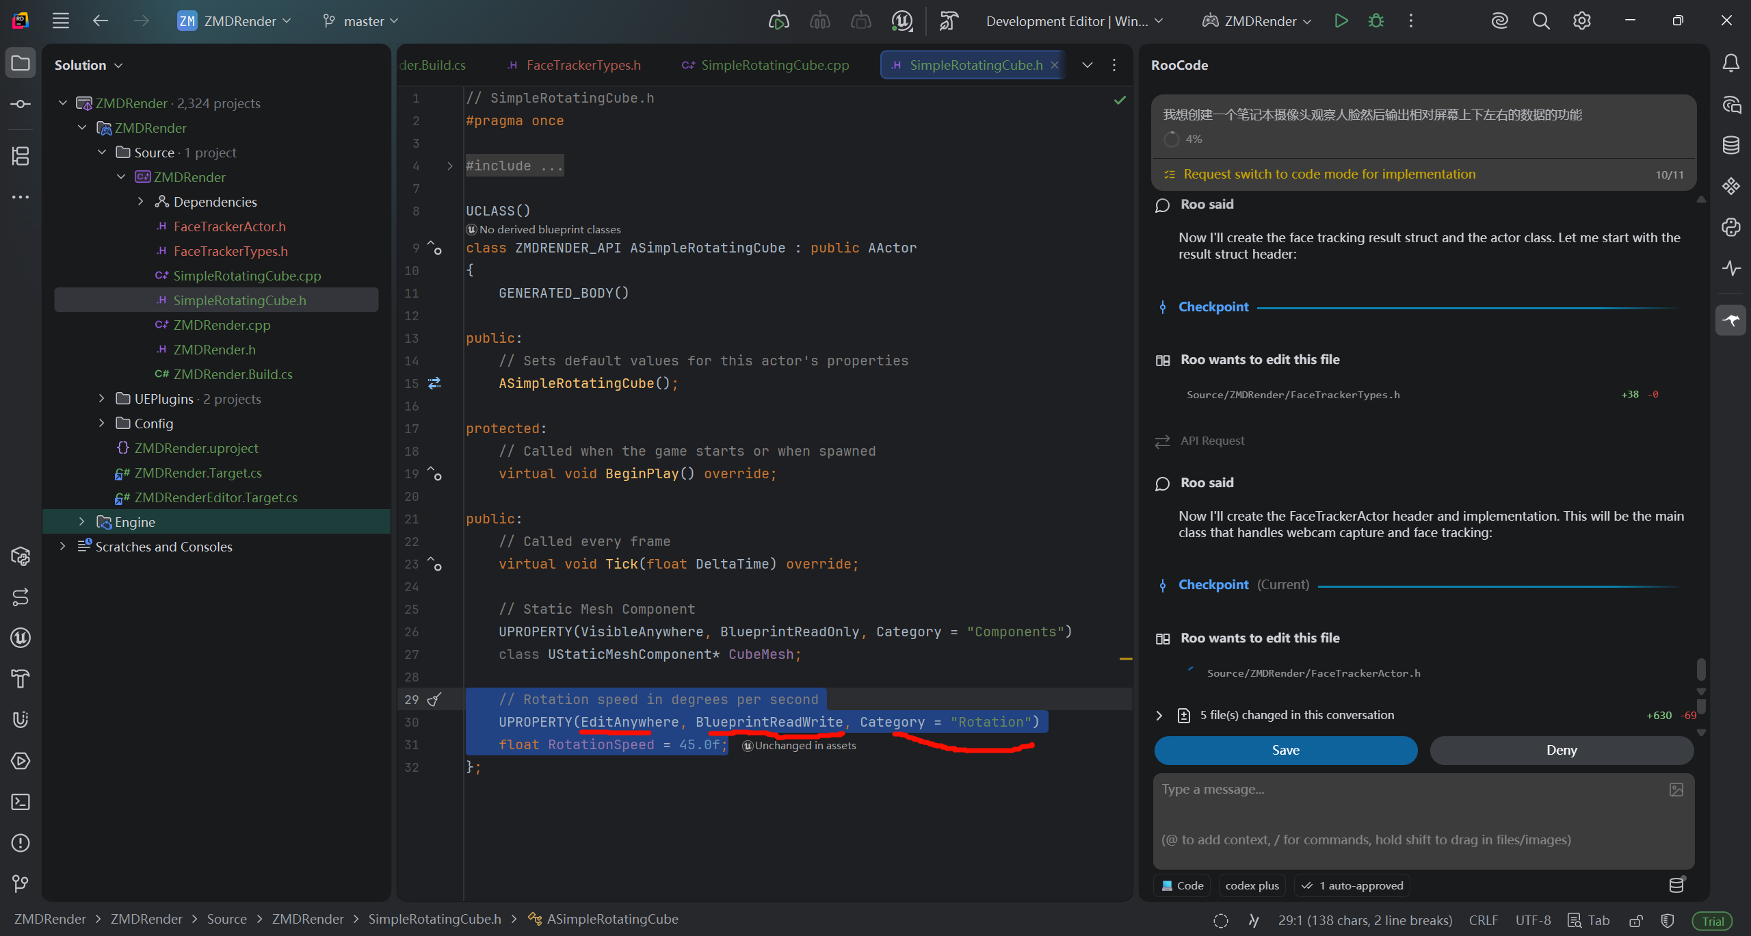Image resolution: width=1751 pixels, height=936 pixels.
Task: Switch to the SimpleRotatingCube.cpp tab
Action: (774, 65)
